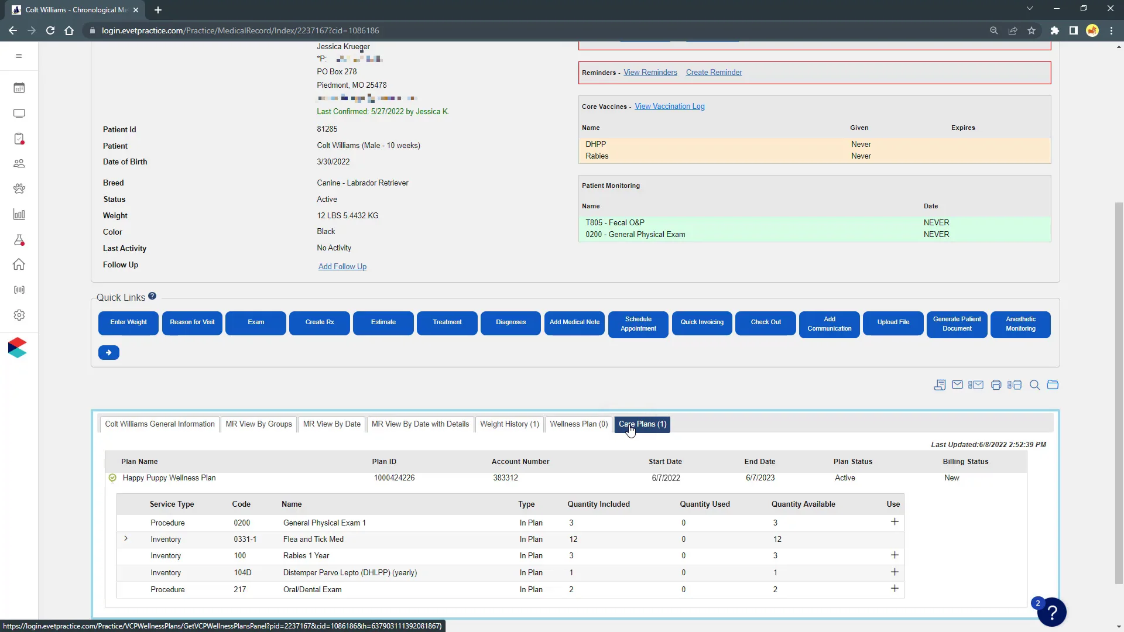
Task: Click the Happy Puppy plan status checkmark icon
Action: pos(112,478)
